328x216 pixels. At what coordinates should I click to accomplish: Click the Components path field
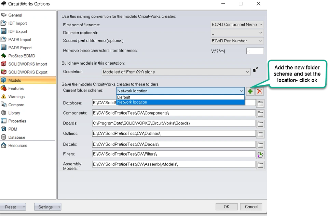point(174,113)
